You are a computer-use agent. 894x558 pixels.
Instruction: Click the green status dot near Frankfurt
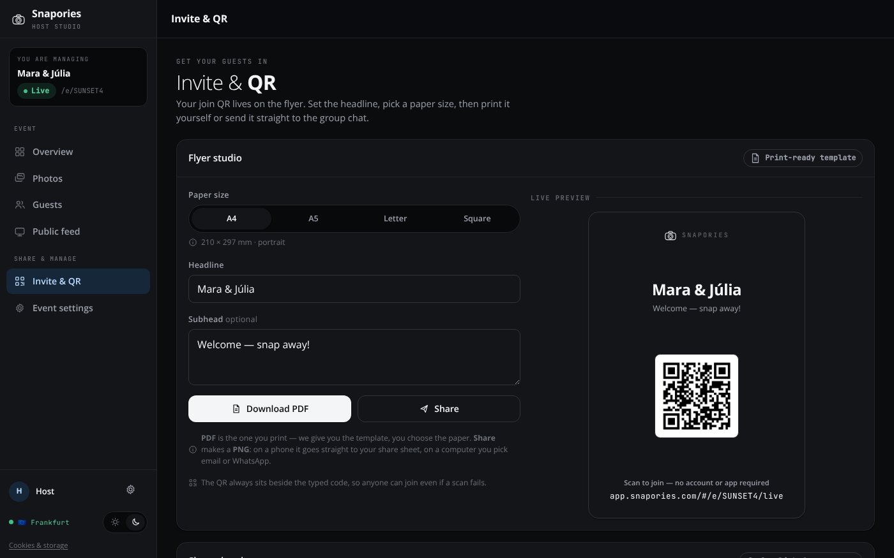tap(11, 522)
